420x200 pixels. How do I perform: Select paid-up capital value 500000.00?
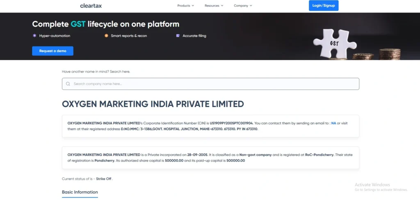[236, 161]
